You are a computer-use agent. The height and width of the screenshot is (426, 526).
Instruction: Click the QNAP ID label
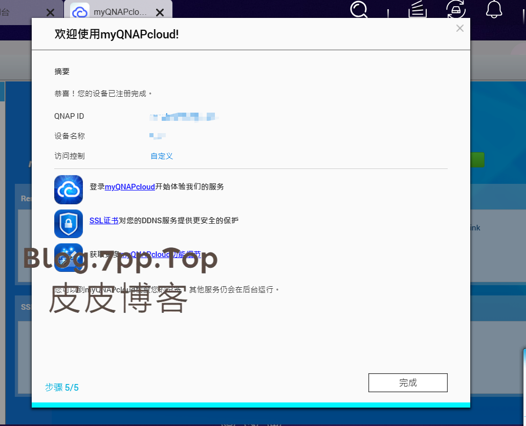tap(69, 116)
